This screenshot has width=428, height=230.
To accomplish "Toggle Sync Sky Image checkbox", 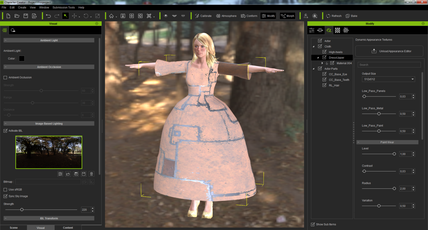I will [5, 196].
